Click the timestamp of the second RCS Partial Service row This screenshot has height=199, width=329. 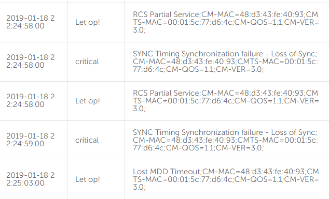click(x=31, y=100)
